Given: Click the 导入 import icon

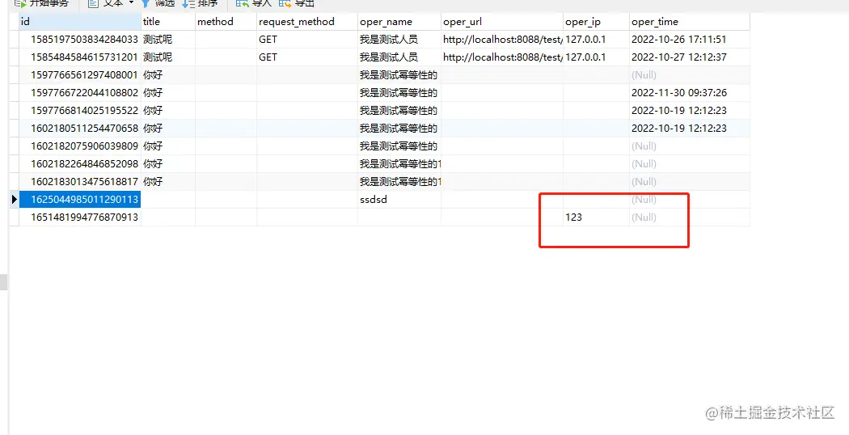Looking at the screenshot, I should [x=242, y=3].
